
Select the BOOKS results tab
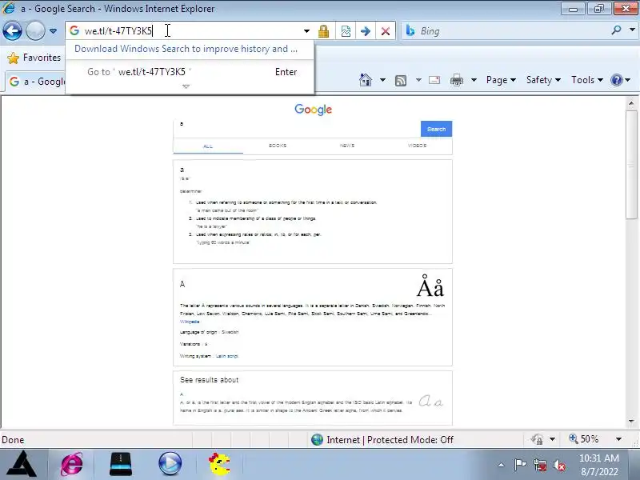[x=278, y=146]
